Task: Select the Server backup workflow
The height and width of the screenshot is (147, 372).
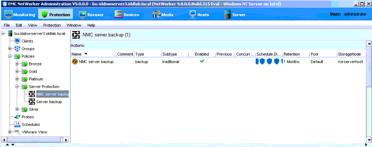Action: (x=49, y=102)
